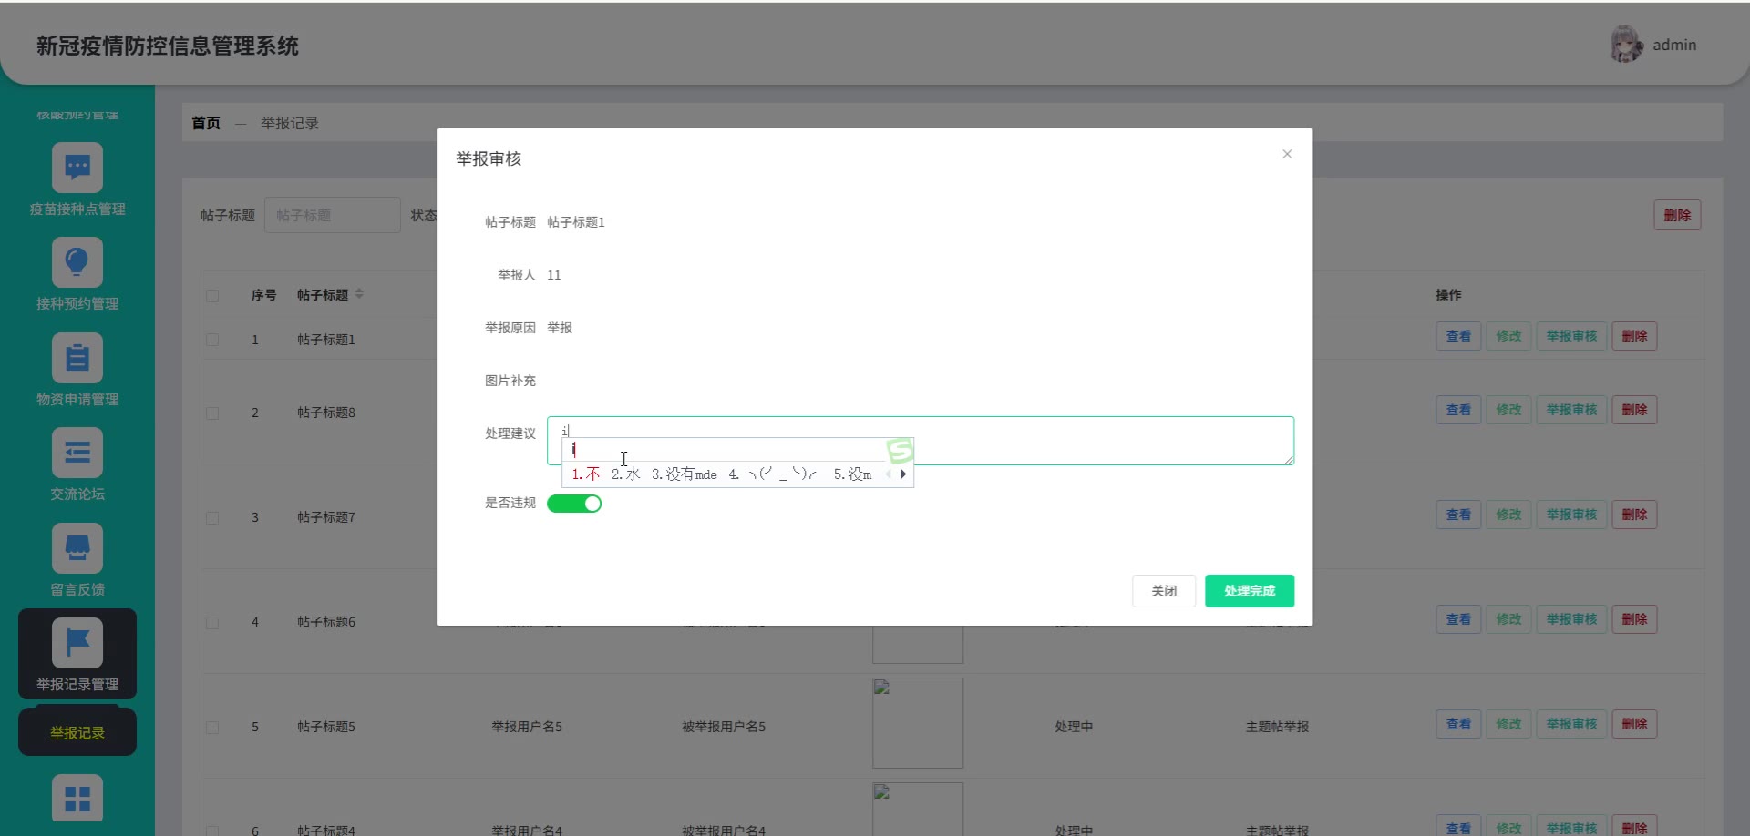
Task: Click the broken image thumbnail in row 帖子标题5
Action: click(918, 723)
